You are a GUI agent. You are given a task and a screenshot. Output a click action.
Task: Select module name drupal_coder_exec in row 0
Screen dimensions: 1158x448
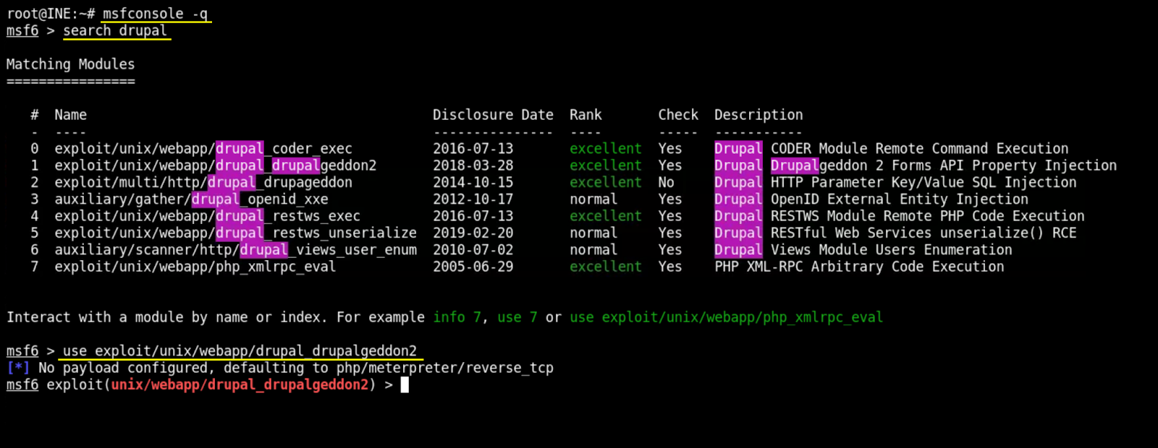coord(203,149)
